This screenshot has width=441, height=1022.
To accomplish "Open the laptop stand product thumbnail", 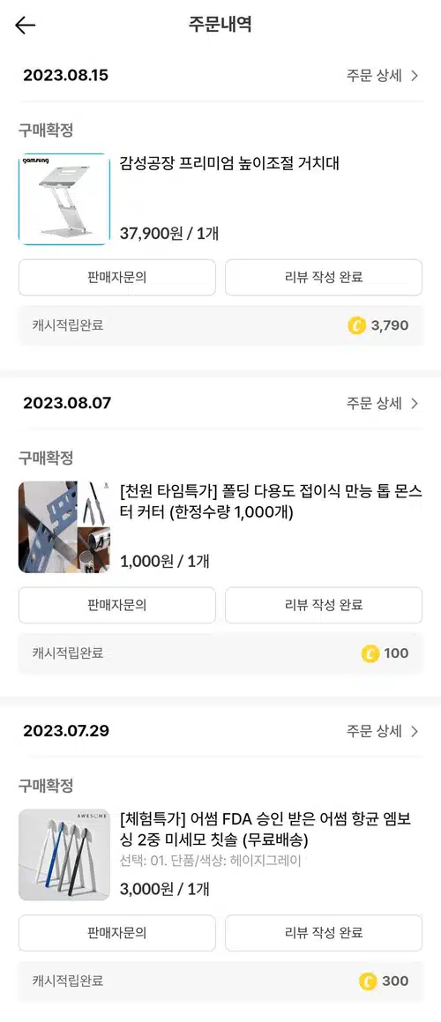I will pos(64,198).
